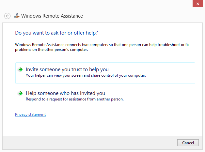Click the blank title bar area at top
205x152 pixels.
tap(98, 4)
